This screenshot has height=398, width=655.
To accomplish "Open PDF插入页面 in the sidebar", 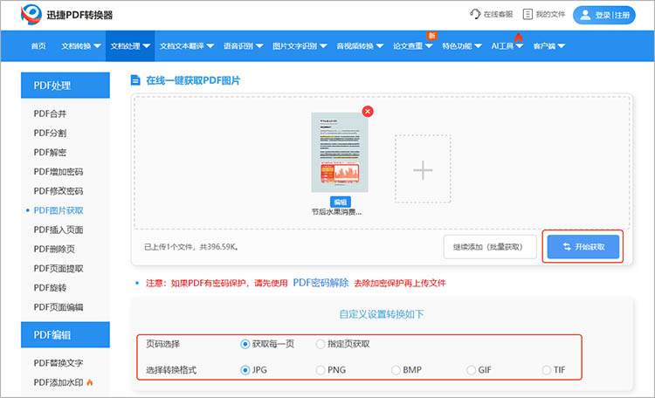I will [59, 230].
